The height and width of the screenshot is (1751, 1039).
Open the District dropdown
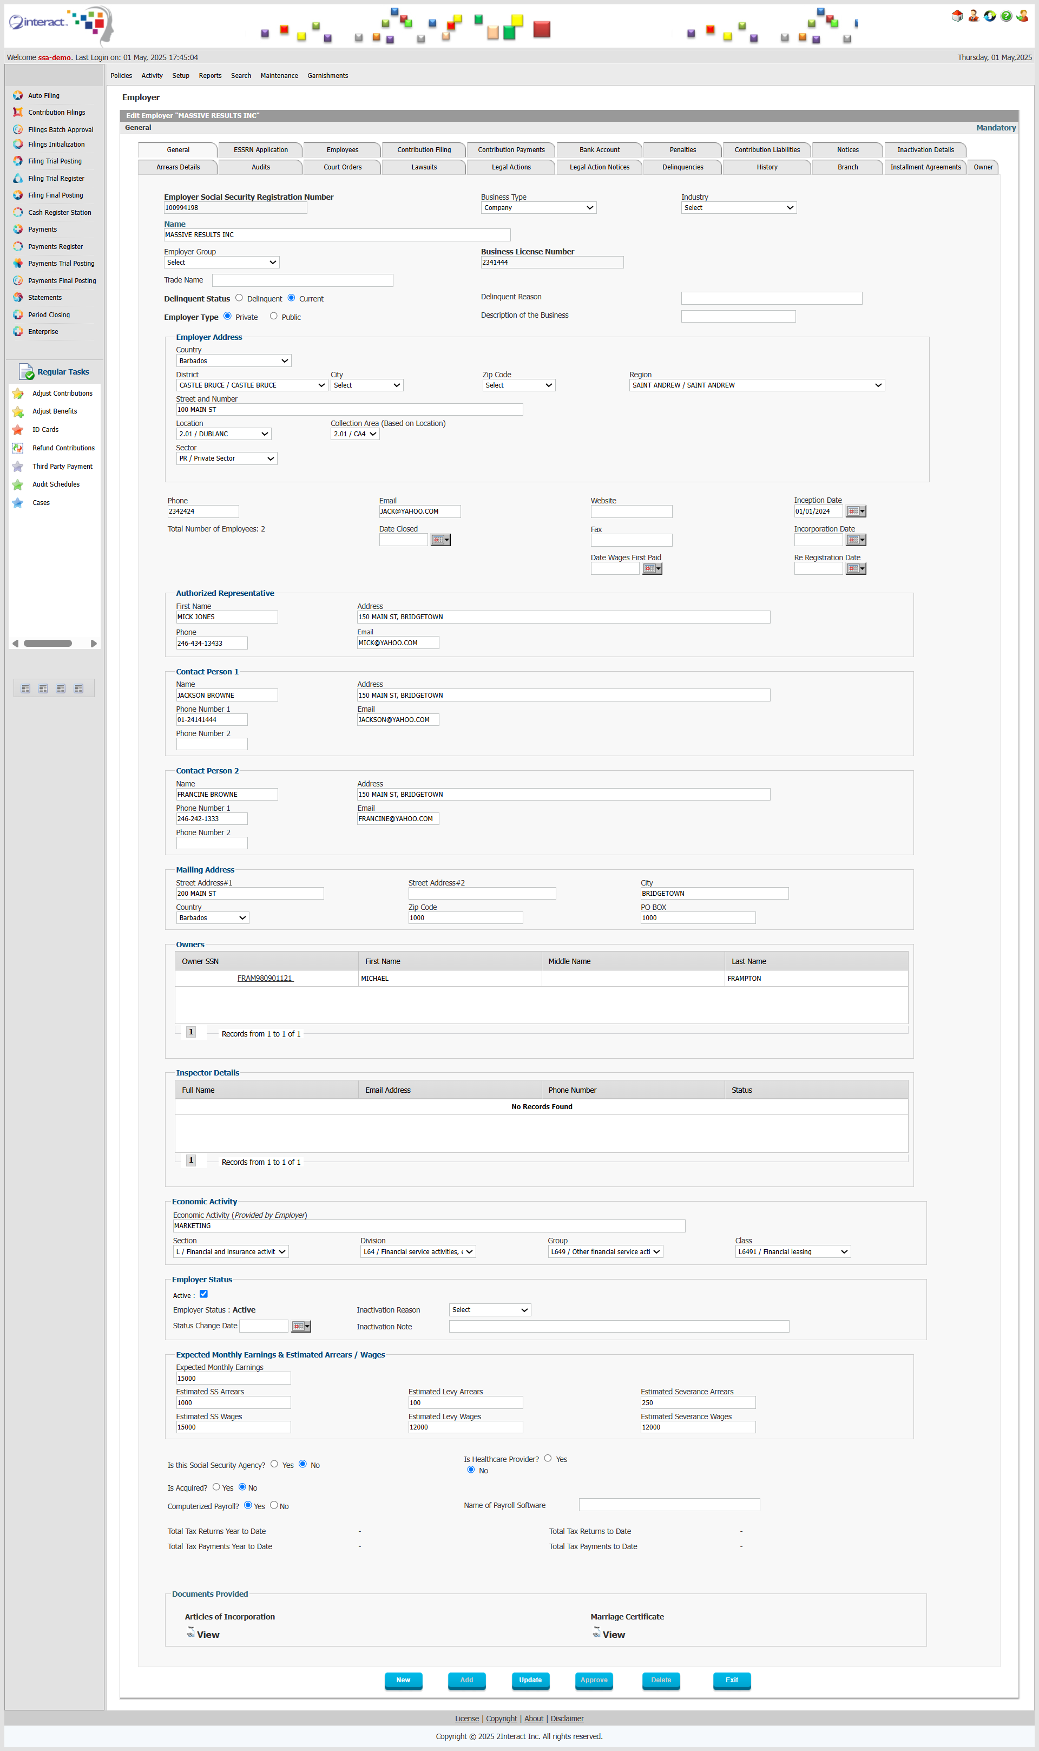click(x=252, y=385)
